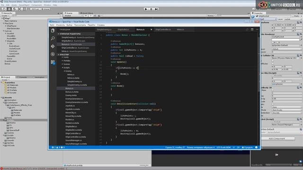Toggle Sprite Renderer Flip Y checkbox
Image resolution: width=303 pixels, height=170 pixels.
[278, 42]
